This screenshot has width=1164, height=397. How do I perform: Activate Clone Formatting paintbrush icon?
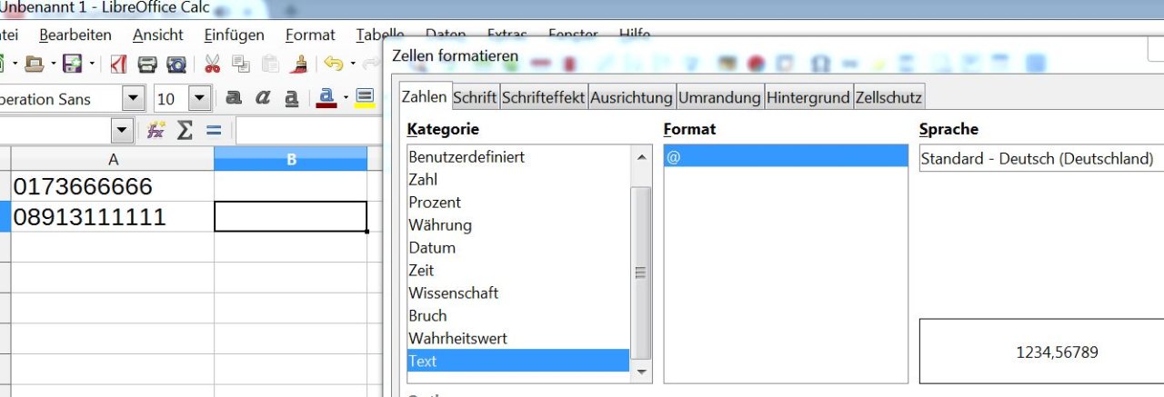click(x=299, y=65)
